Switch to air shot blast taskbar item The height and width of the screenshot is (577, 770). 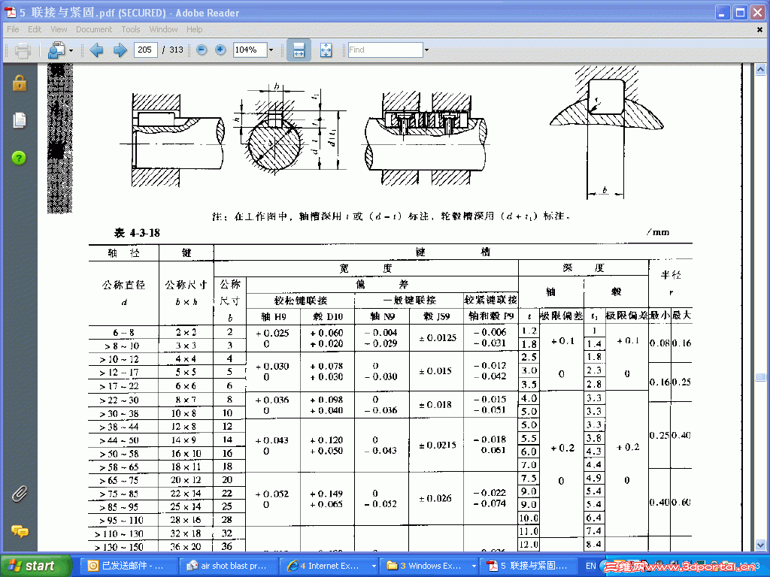[x=229, y=566]
